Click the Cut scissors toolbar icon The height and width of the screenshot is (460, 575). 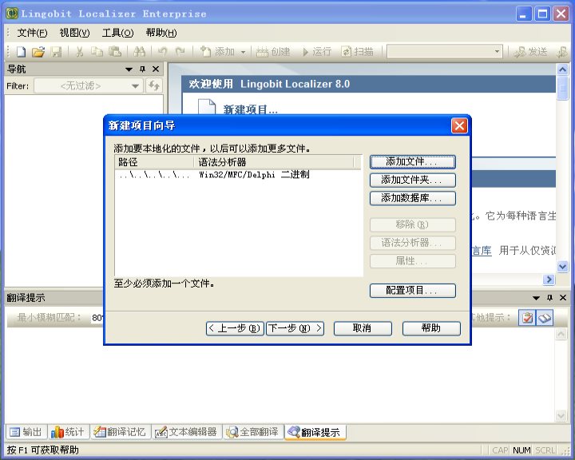point(79,52)
